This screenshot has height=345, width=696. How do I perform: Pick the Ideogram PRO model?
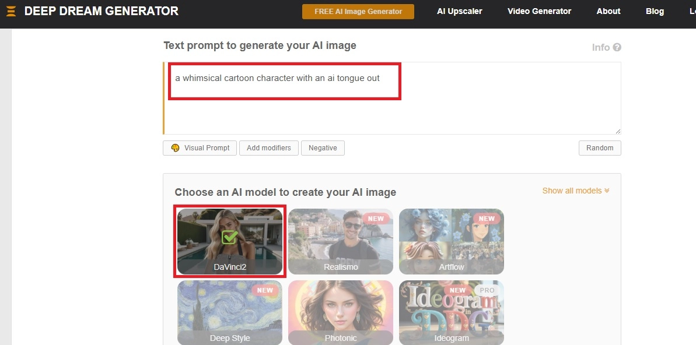pyautogui.click(x=451, y=312)
